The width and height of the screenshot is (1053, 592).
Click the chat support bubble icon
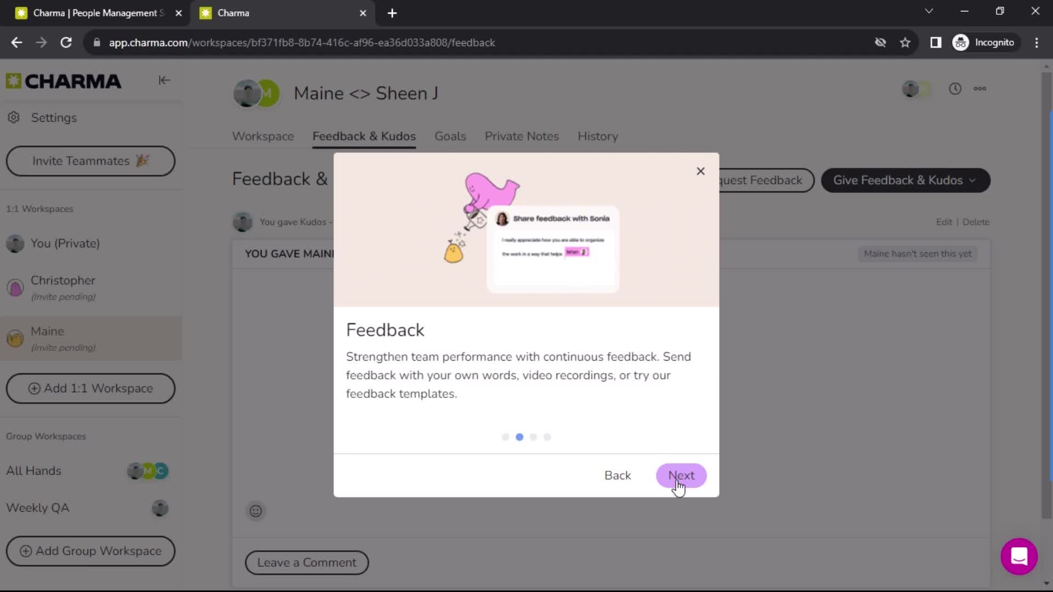click(x=1020, y=556)
